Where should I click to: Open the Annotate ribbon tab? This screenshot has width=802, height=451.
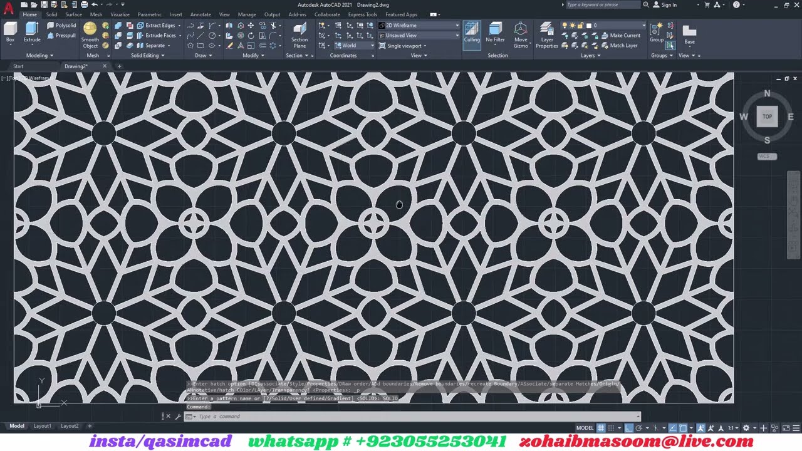(200, 14)
